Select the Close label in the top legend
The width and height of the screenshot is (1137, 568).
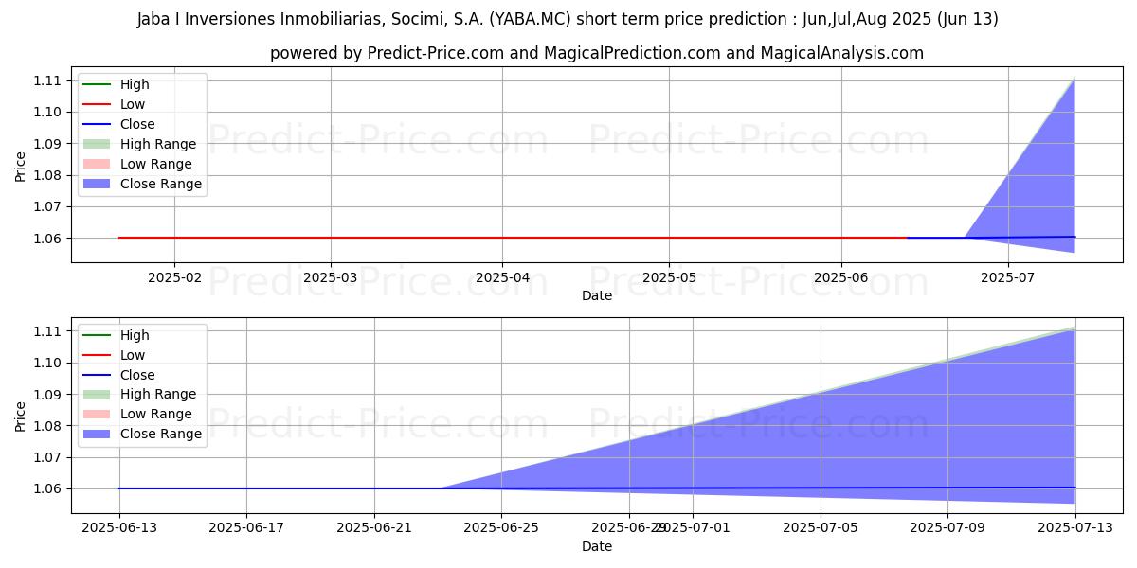pos(137,124)
